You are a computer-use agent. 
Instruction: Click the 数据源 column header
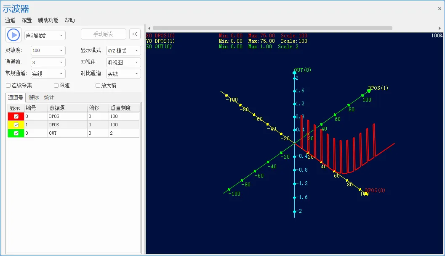(x=67, y=108)
